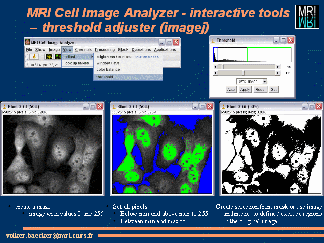Close the MRI Cell Image Analyzer window
Screen dimensions: 324x243
tap(176, 42)
